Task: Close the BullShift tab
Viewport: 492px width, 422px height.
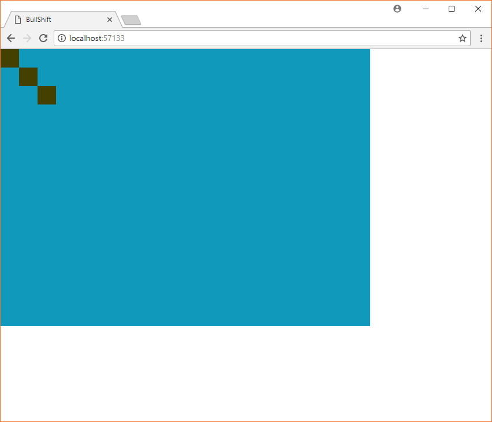Action: tap(110, 20)
